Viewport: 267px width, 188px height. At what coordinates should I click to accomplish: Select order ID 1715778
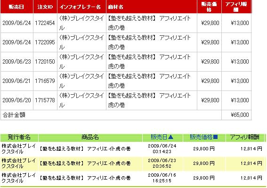pyautogui.click(x=45, y=100)
